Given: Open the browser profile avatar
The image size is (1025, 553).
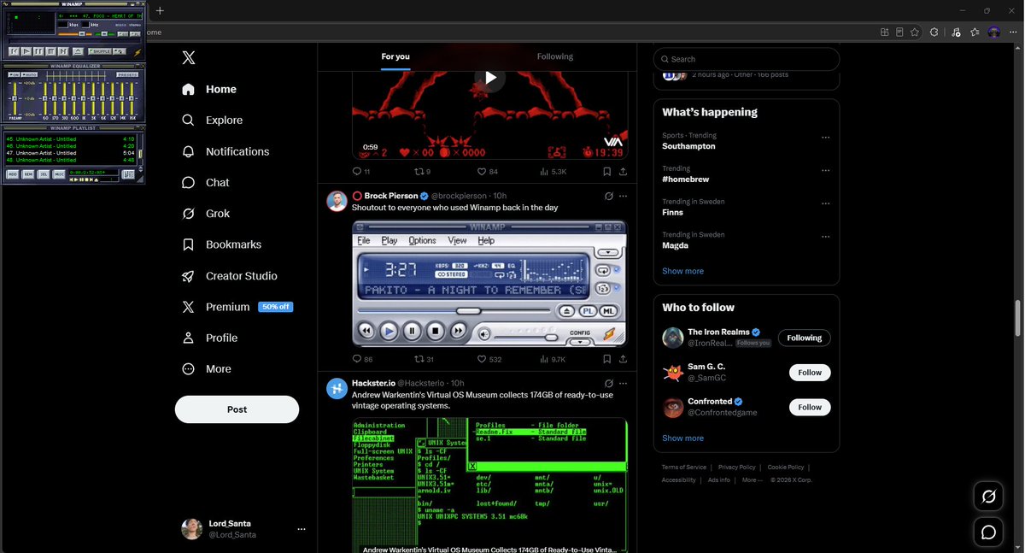Looking at the screenshot, I should 994,32.
